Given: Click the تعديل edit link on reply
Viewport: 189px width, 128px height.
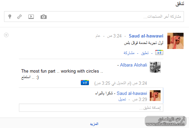Looking at the screenshot, I should pyautogui.click(x=122, y=99).
